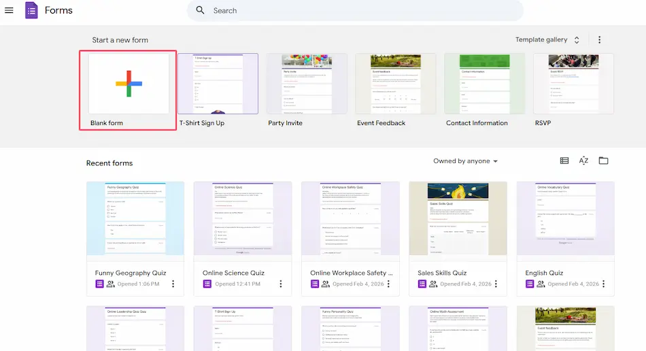Open more options for Online Workplace Safety quiz
Image resolution: width=646 pixels, height=351 pixels.
[x=388, y=284]
